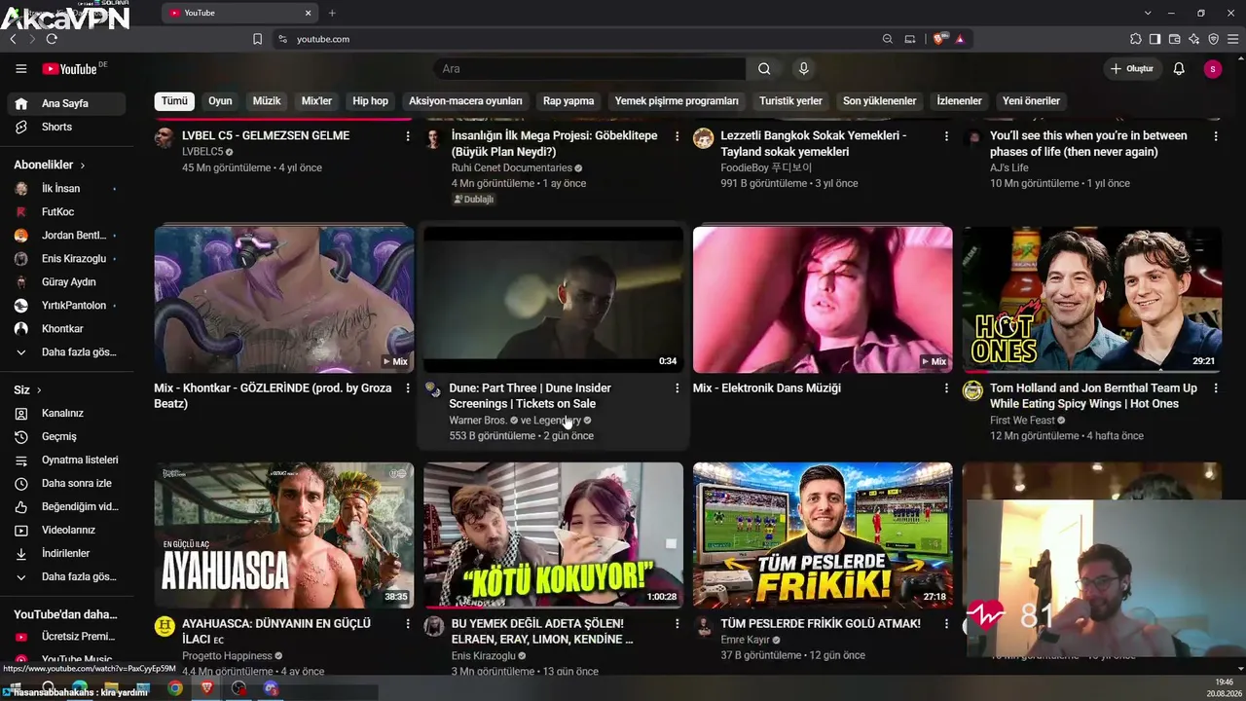Open the Abonelikler section chevron
Viewport: 1246px width, 701px height.
[x=83, y=166]
